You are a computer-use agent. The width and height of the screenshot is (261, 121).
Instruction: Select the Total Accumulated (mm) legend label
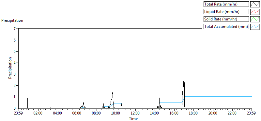[x=226, y=27]
